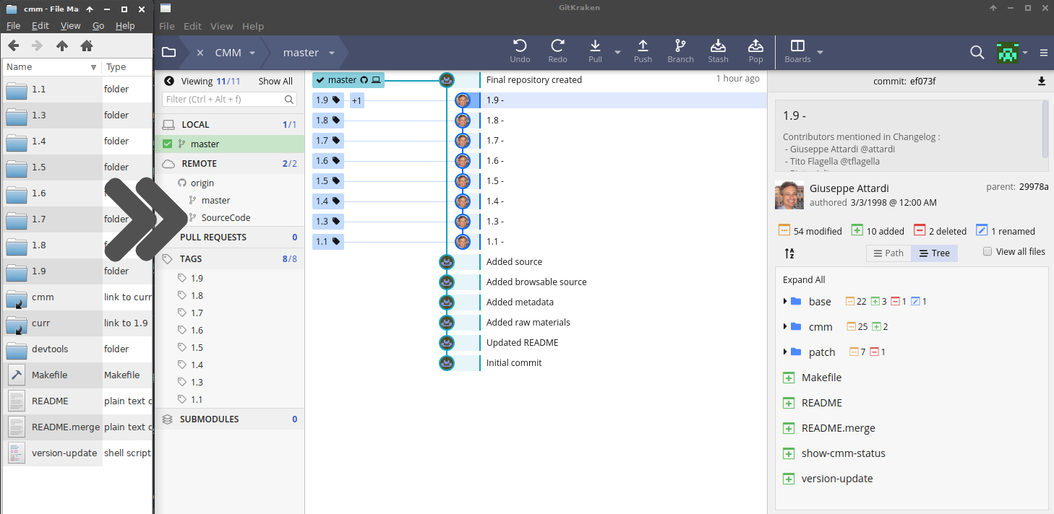Open the hamburger menu icon
1054x514 pixels.
point(1044,53)
